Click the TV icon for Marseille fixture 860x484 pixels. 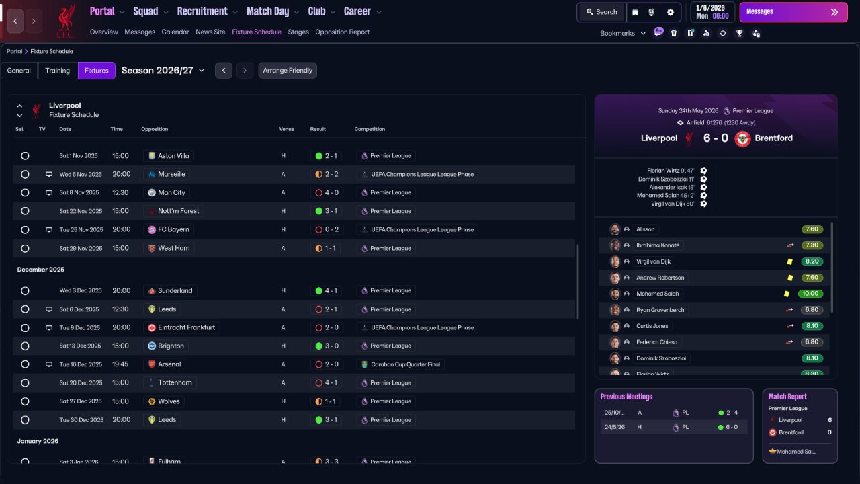[x=49, y=174]
